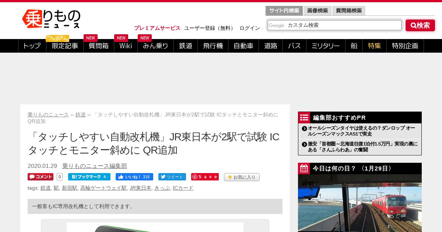Select the 質問箱検索 search tab

pyautogui.click(x=349, y=11)
